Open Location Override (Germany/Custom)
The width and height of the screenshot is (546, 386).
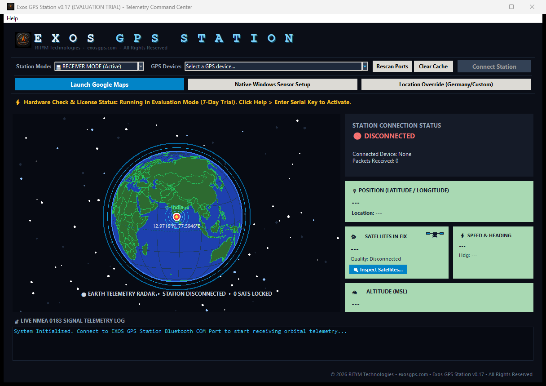[446, 84]
